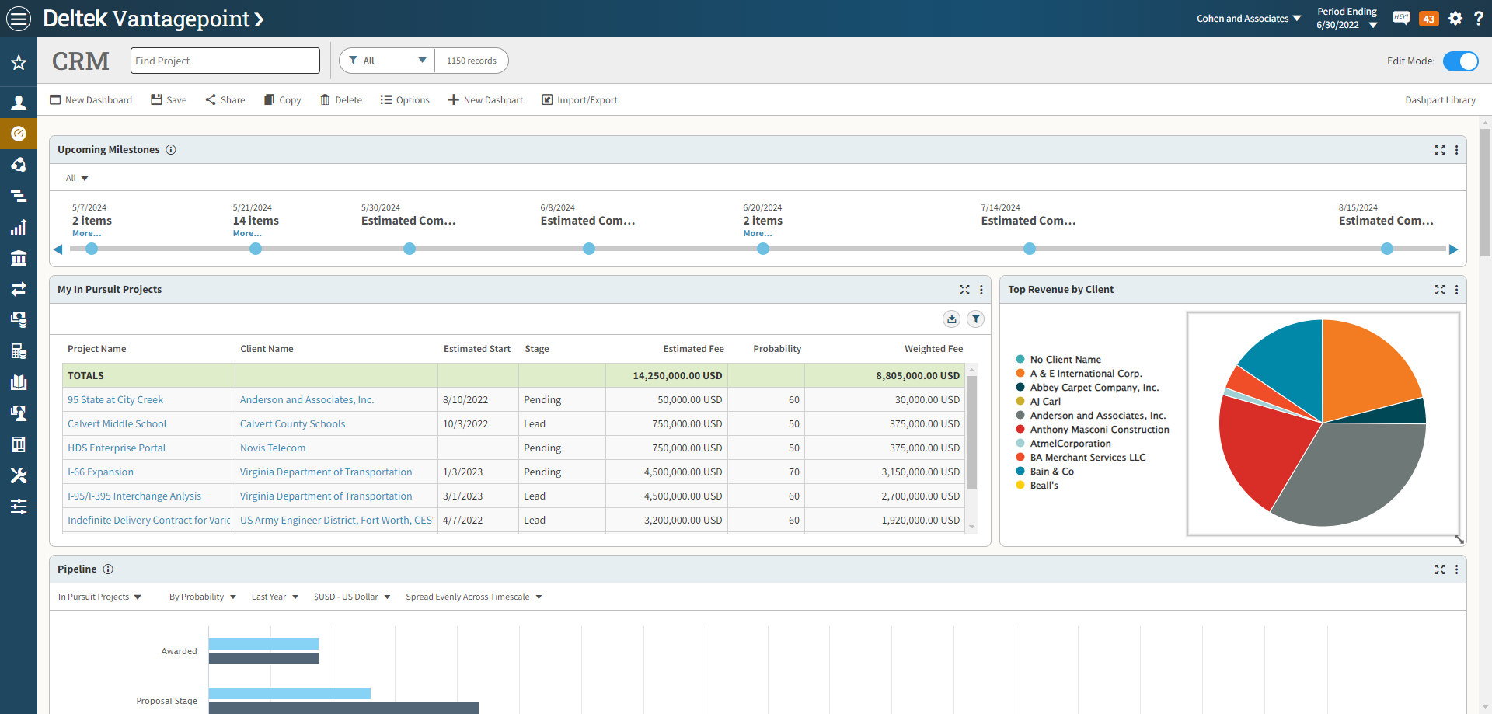Click the Pipeline info icon
The width and height of the screenshot is (1492, 714).
(x=108, y=569)
